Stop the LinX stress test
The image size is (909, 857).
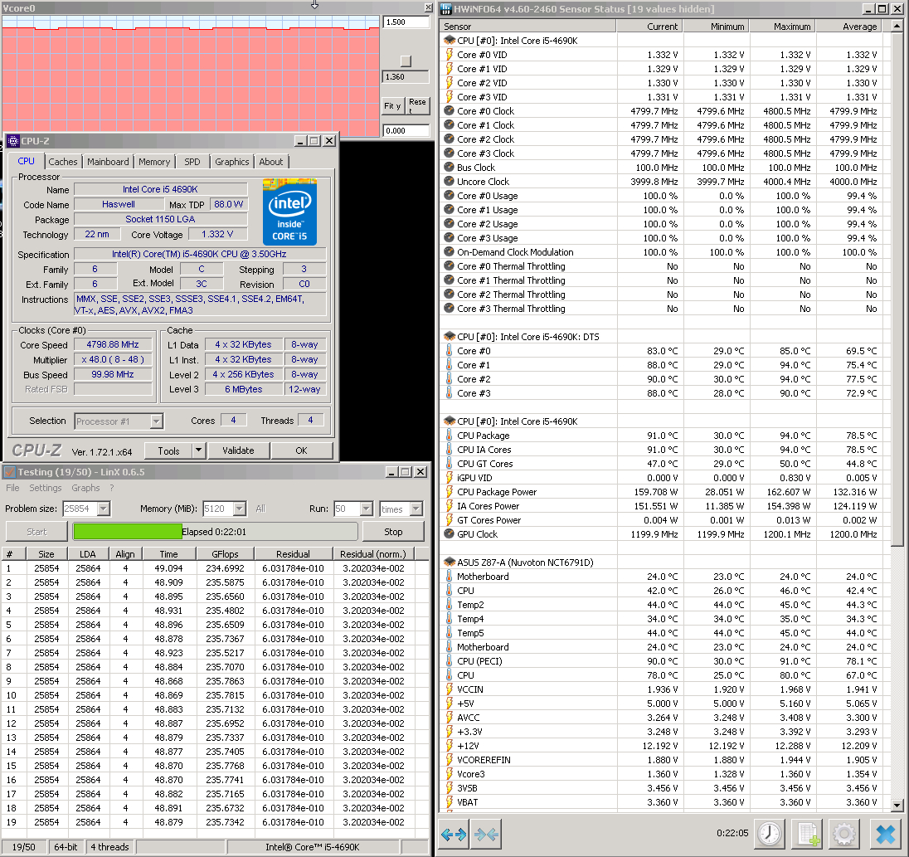pyautogui.click(x=393, y=532)
